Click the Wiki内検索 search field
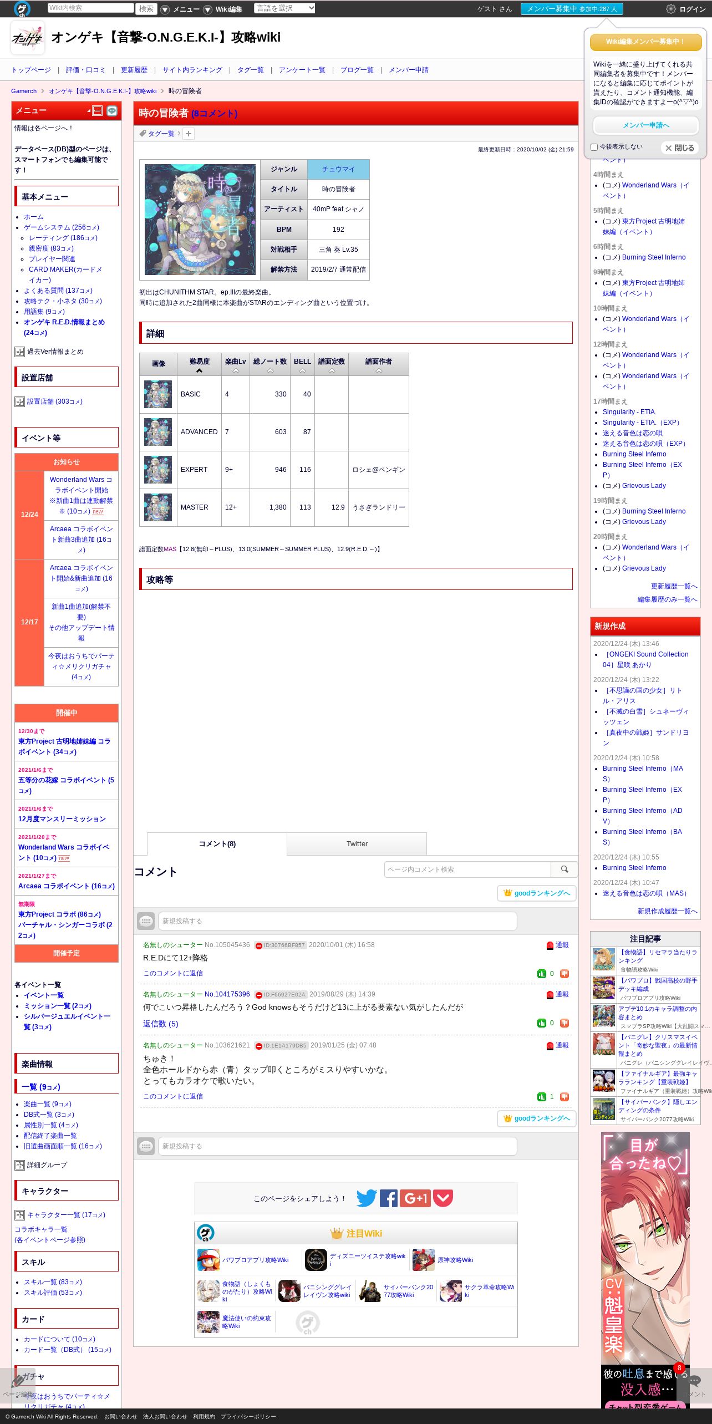This screenshot has width=712, height=1424. pos(91,8)
